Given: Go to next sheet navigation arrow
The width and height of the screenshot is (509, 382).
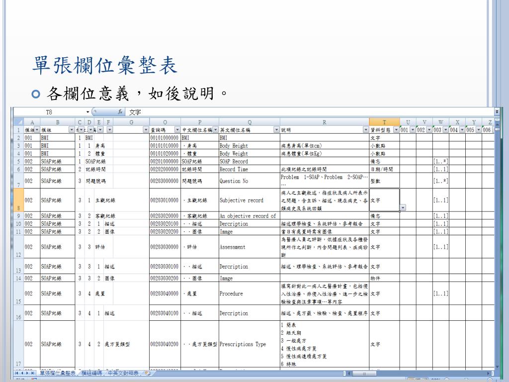Looking at the screenshot, I should pos(27,373).
